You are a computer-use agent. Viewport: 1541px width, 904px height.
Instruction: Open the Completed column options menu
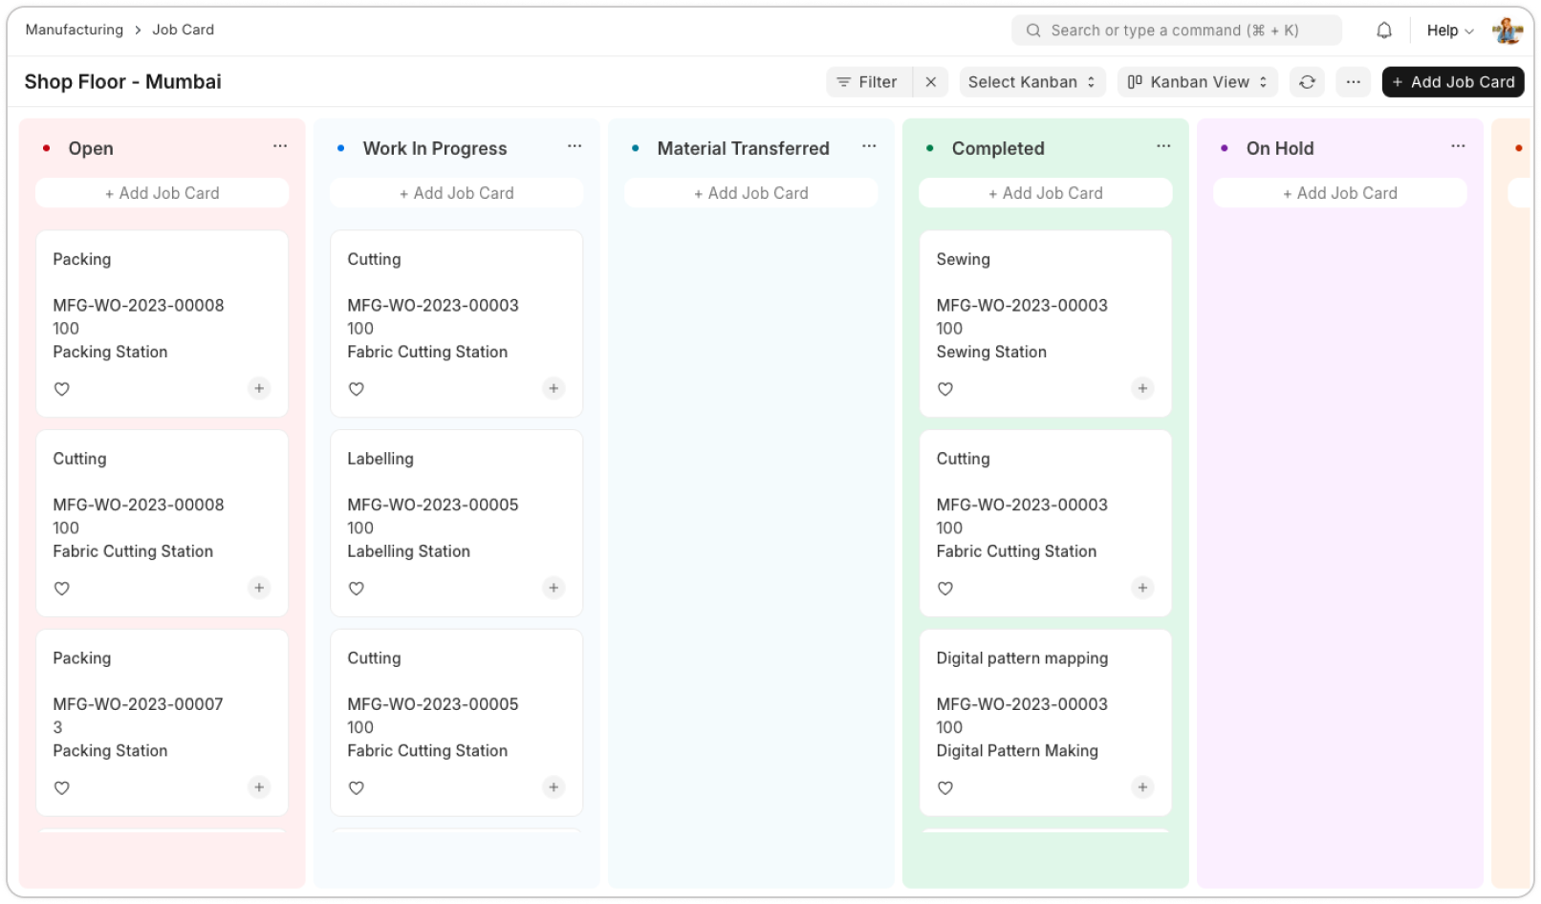tap(1163, 146)
